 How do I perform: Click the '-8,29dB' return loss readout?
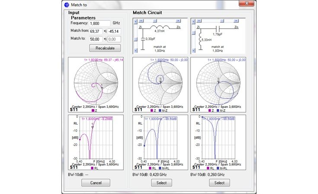pyautogui.click(x=107, y=119)
